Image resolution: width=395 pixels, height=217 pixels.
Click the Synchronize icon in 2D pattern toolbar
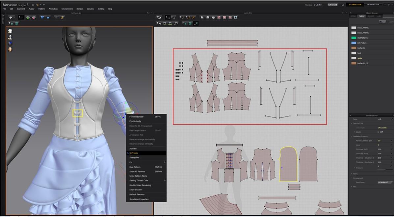(159, 17)
